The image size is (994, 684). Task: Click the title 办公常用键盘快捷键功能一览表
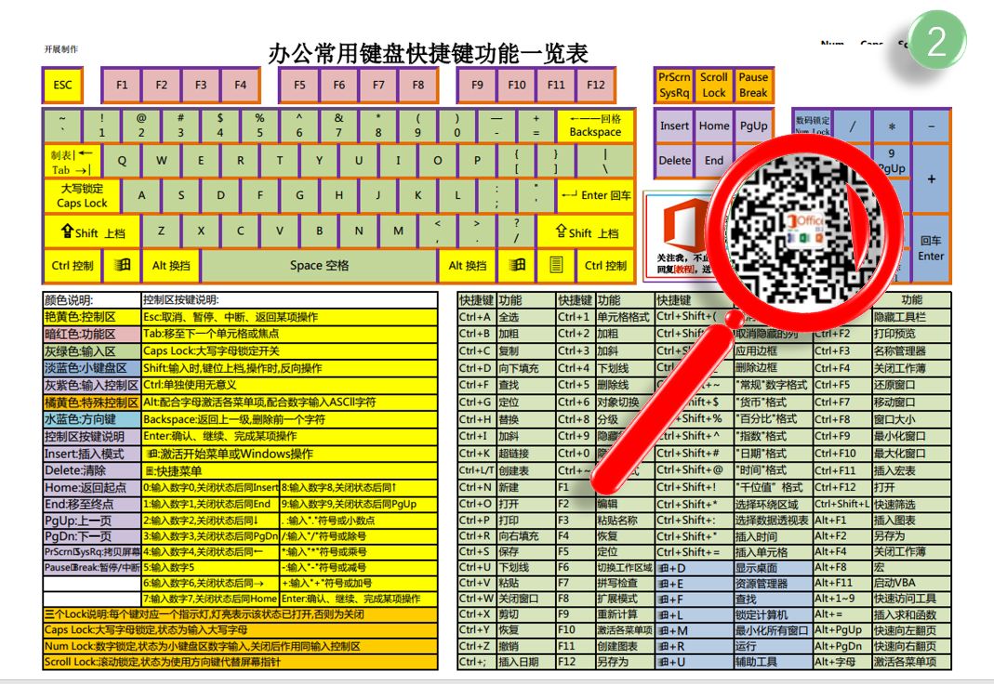pyautogui.click(x=428, y=54)
